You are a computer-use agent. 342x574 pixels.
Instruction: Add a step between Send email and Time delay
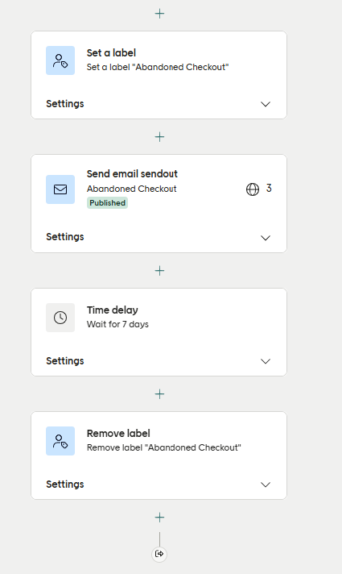point(159,271)
